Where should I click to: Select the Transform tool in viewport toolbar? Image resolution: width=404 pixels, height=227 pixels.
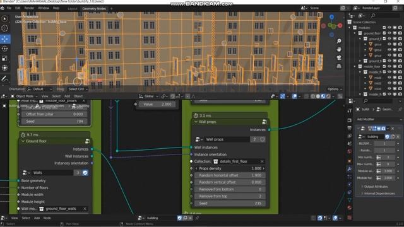(x=4, y=68)
